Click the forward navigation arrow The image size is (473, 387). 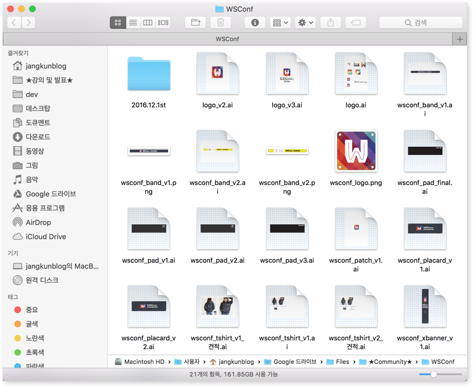[x=28, y=22]
